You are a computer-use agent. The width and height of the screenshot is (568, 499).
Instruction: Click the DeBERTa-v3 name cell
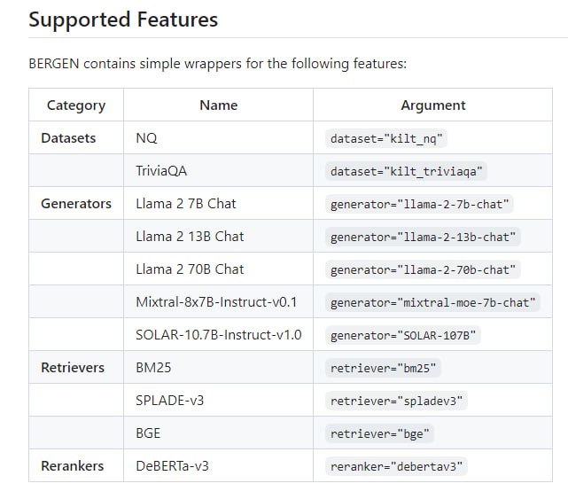click(171, 465)
